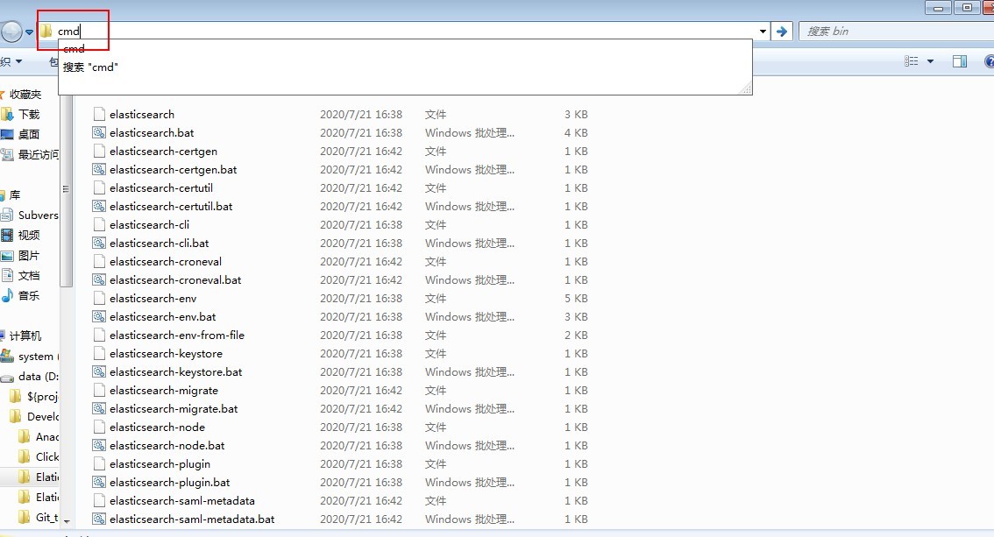Open the view options dropdown arrow
The width and height of the screenshot is (994, 537).
pyautogui.click(x=930, y=61)
